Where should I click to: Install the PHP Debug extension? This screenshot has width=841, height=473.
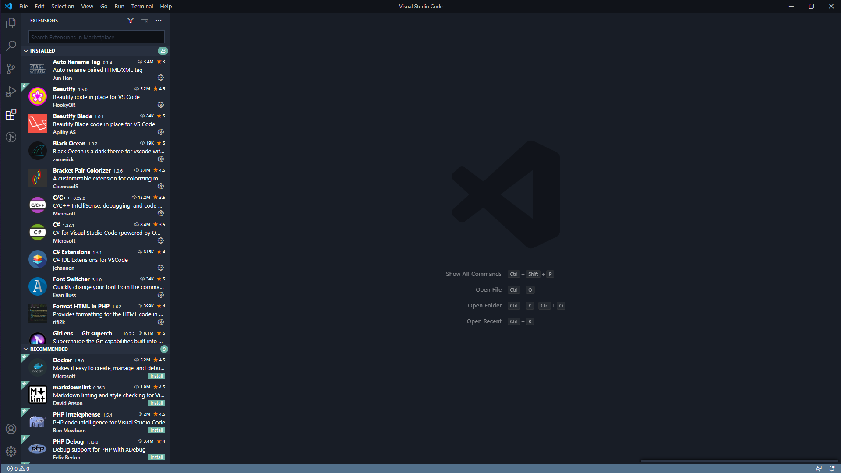[x=156, y=457]
